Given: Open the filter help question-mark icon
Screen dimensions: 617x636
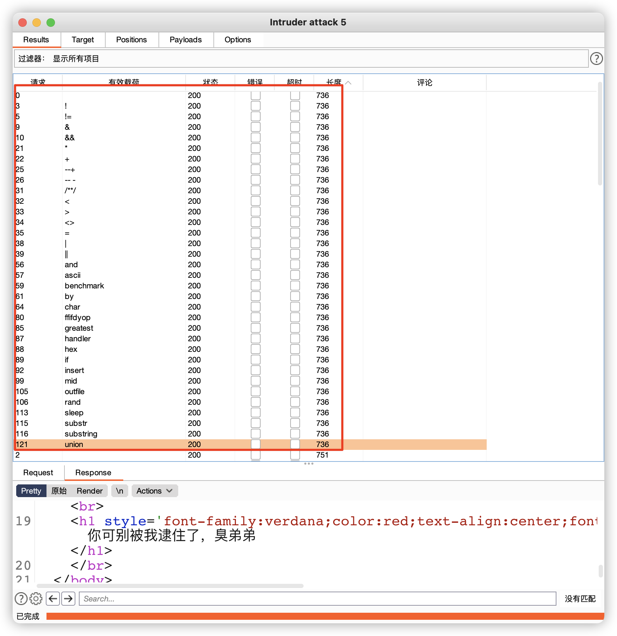Looking at the screenshot, I should tap(596, 59).
